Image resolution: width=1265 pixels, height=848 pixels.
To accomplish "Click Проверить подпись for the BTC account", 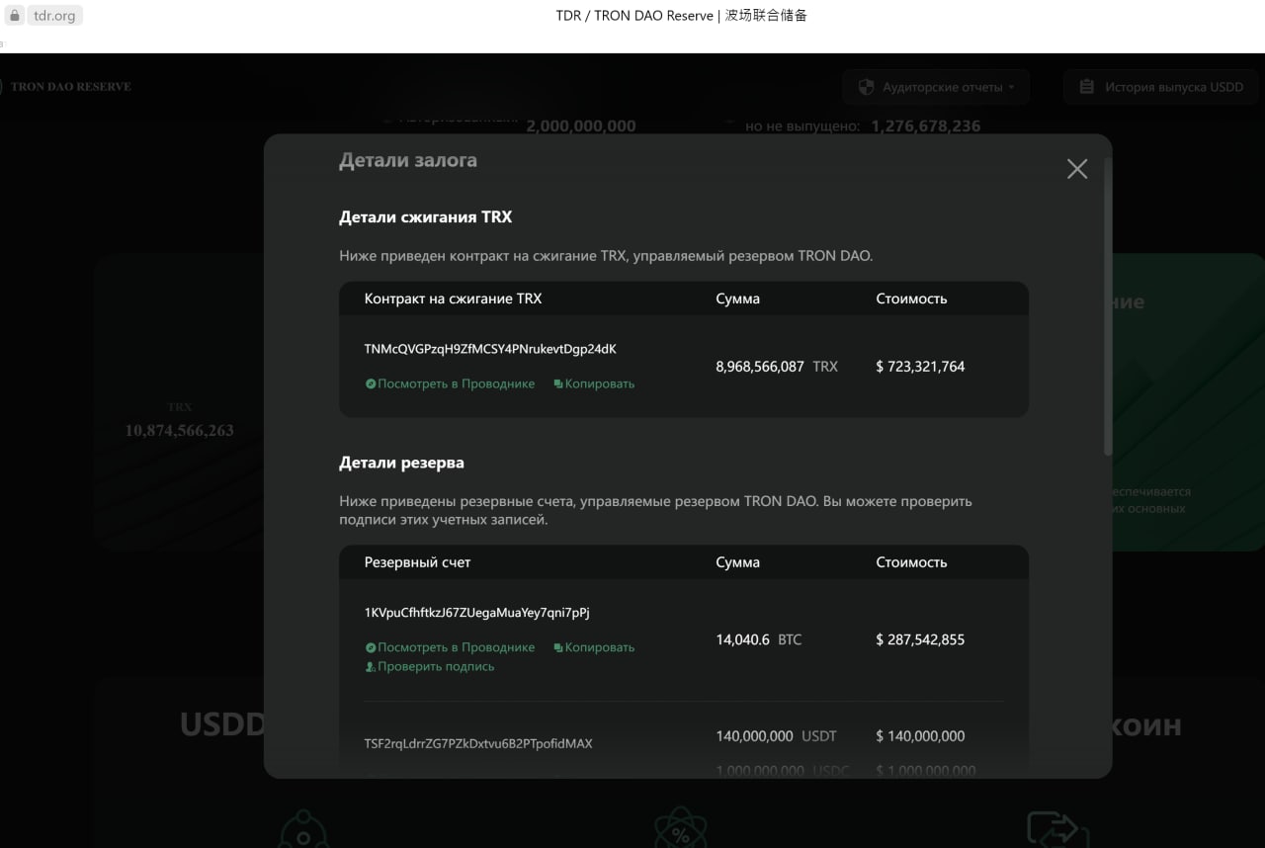I will 430,667.
